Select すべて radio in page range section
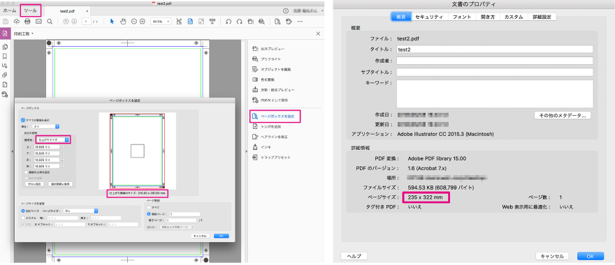This screenshot has height=265, width=615. 149,207
